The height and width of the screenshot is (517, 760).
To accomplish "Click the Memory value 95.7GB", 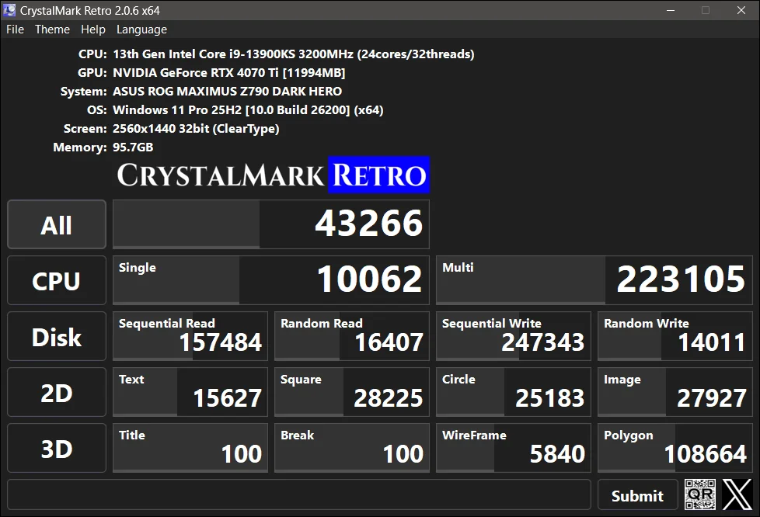I will pyautogui.click(x=133, y=147).
